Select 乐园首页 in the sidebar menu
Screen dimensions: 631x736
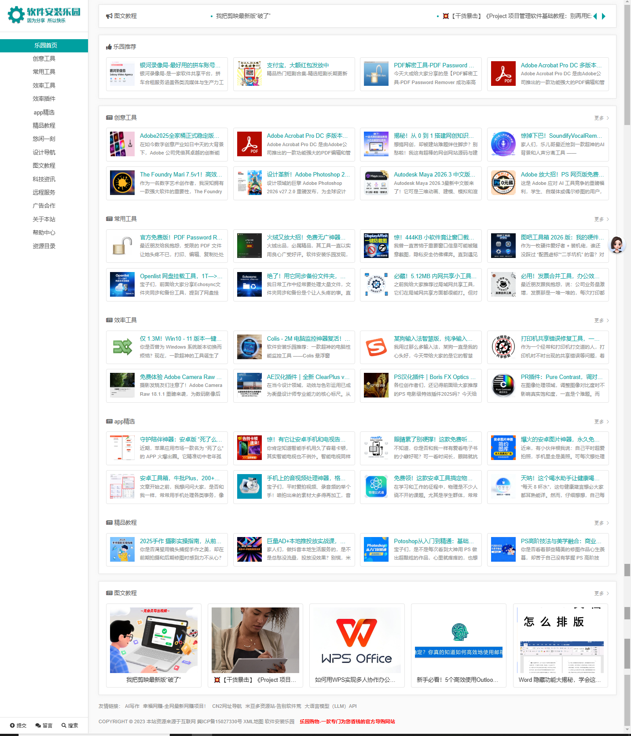coord(44,45)
